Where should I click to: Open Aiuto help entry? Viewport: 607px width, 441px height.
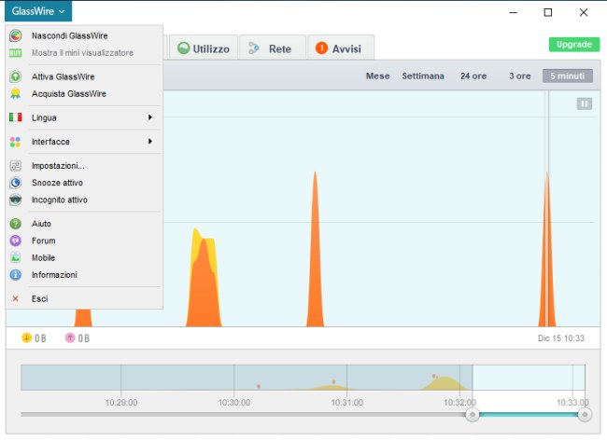[84, 224]
